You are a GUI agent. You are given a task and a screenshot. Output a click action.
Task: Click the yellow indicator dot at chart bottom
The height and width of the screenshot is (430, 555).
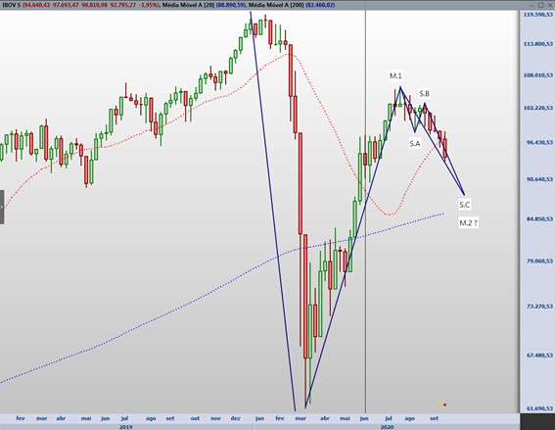click(439, 405)
